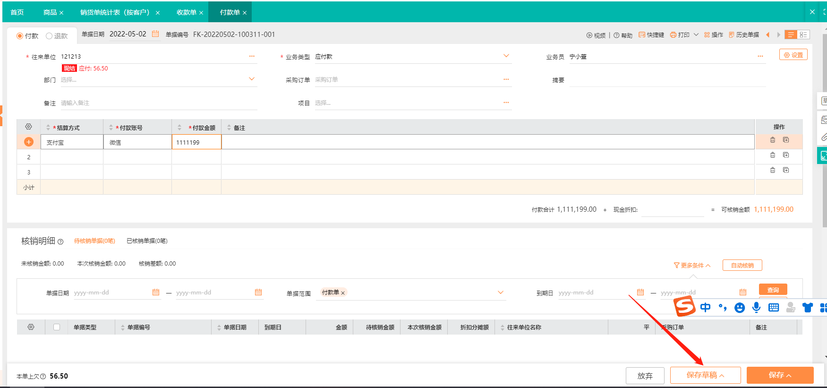827x388 pixels.
Task: Open table column settings gear in payment grid
Action: (29, 127)
